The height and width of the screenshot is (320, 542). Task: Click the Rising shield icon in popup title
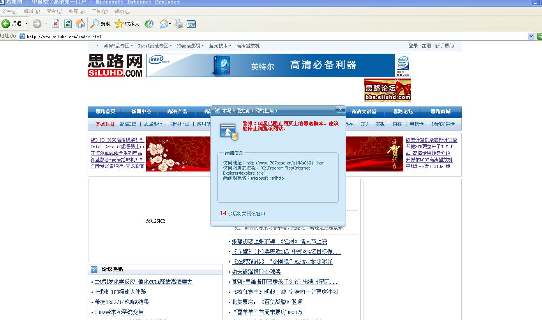(217, 111)
